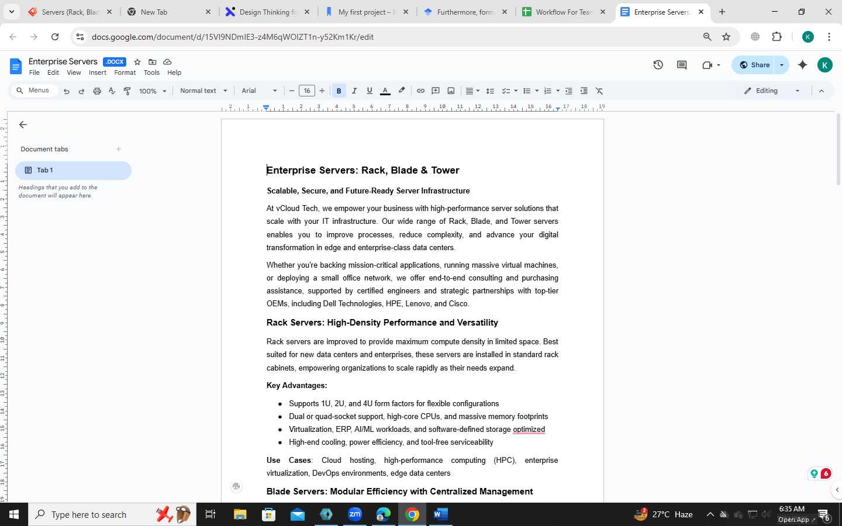Open Editing mode dropdown
Image resolution: width=842 pixels, height=526 pixels.
771,91
